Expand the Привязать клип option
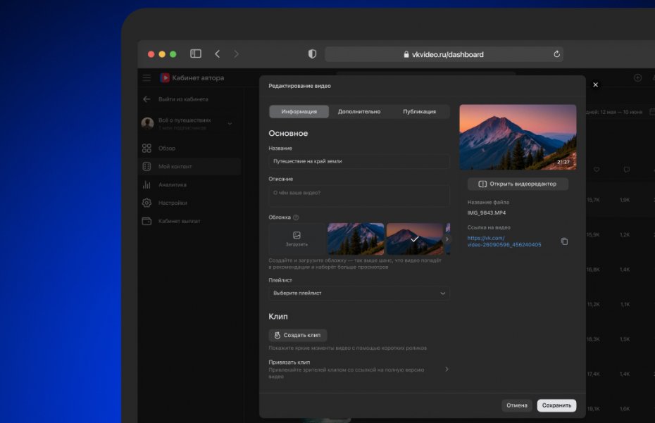 click(x=447, y=369)
